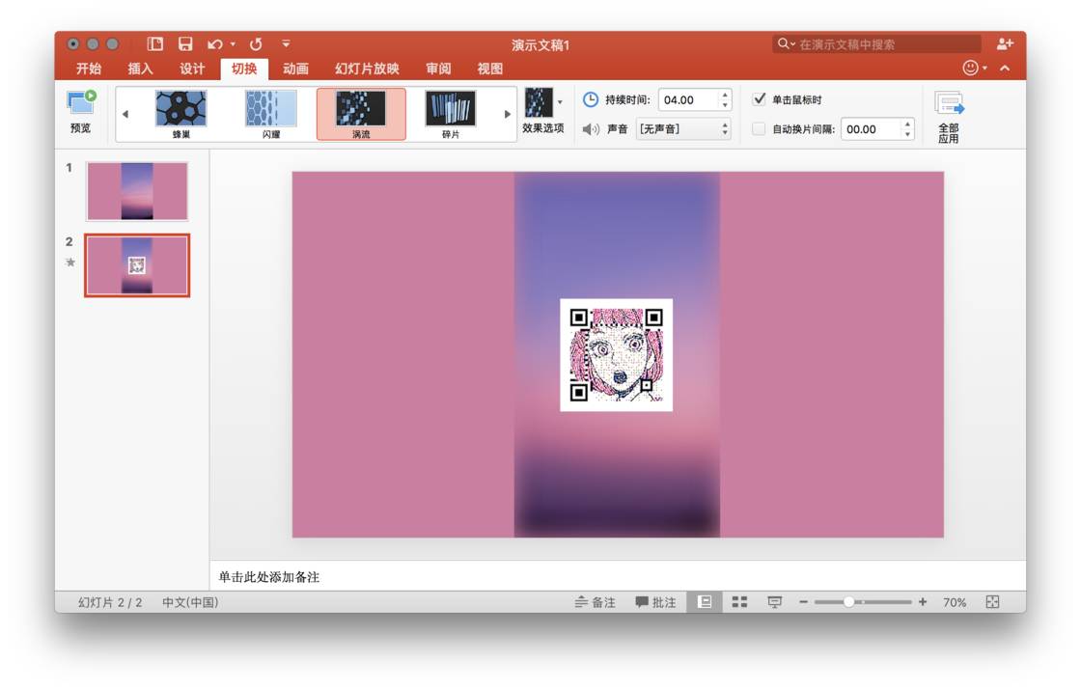Toggle On Mouse Click (单击鼠标时) checkbox
The height and width of the screenshot is (691, 1081).
pos(759,99)
